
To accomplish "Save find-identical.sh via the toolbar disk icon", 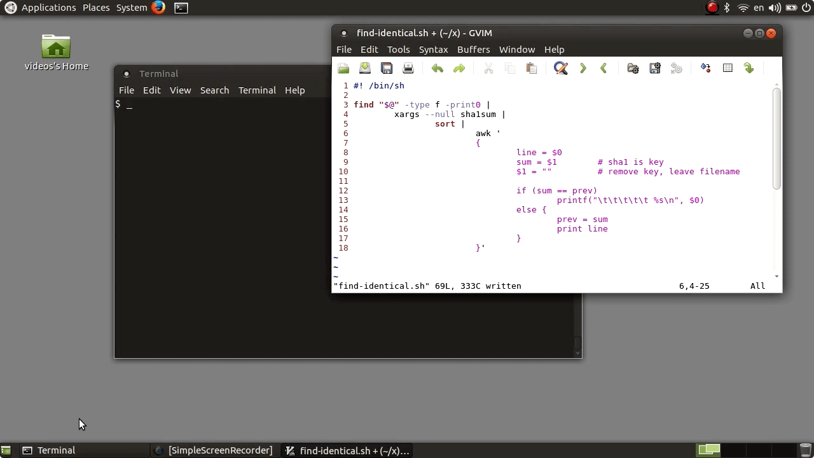I will tap(365, 68).
